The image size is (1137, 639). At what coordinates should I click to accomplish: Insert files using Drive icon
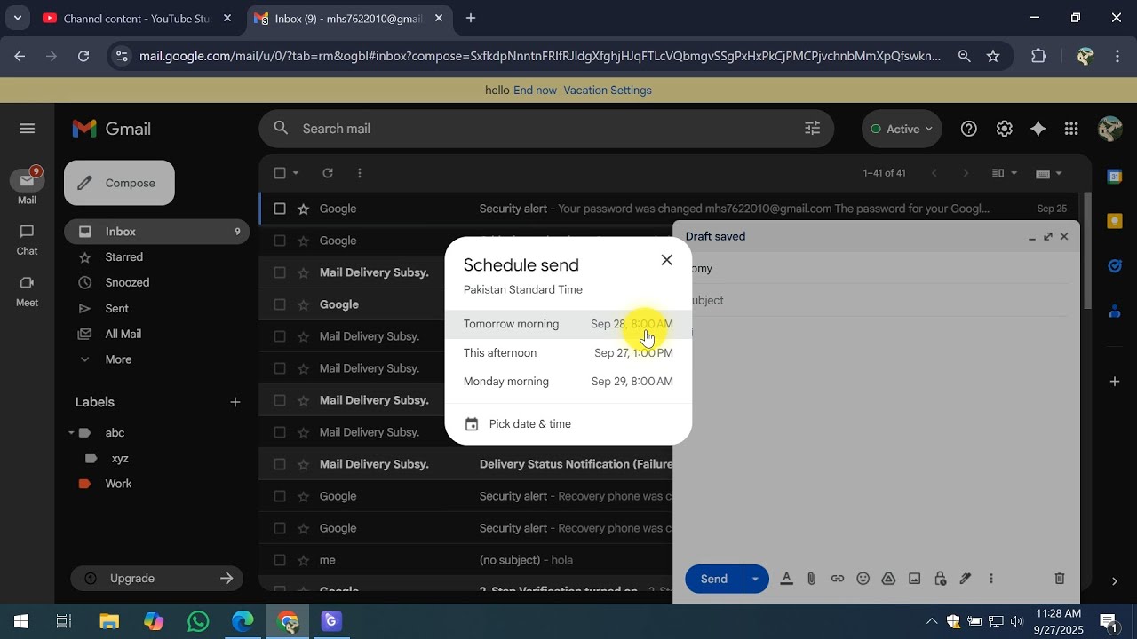coord(888,579)
